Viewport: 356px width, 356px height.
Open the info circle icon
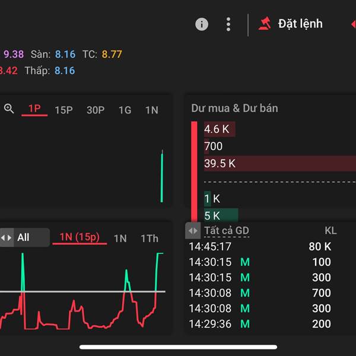[x=202, y=24]
